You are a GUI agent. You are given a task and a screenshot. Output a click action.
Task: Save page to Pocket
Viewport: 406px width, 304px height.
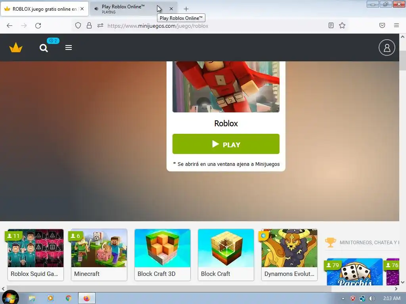pyautogui.click(x=382, y=25)
